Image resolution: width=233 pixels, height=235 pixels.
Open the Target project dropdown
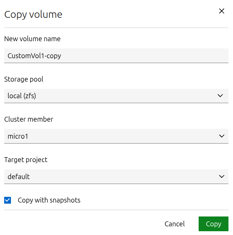click(x=116, y=176)
